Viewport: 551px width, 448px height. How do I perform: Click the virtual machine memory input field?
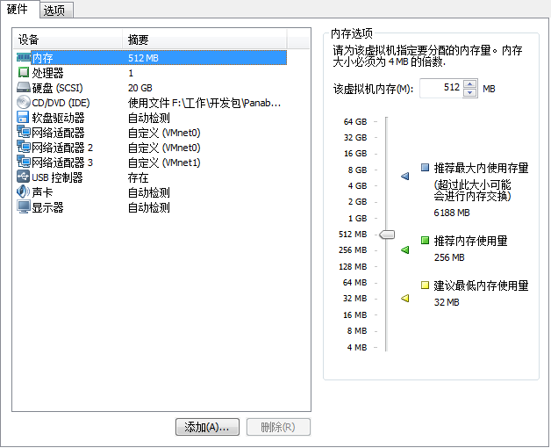coord(441,88)
